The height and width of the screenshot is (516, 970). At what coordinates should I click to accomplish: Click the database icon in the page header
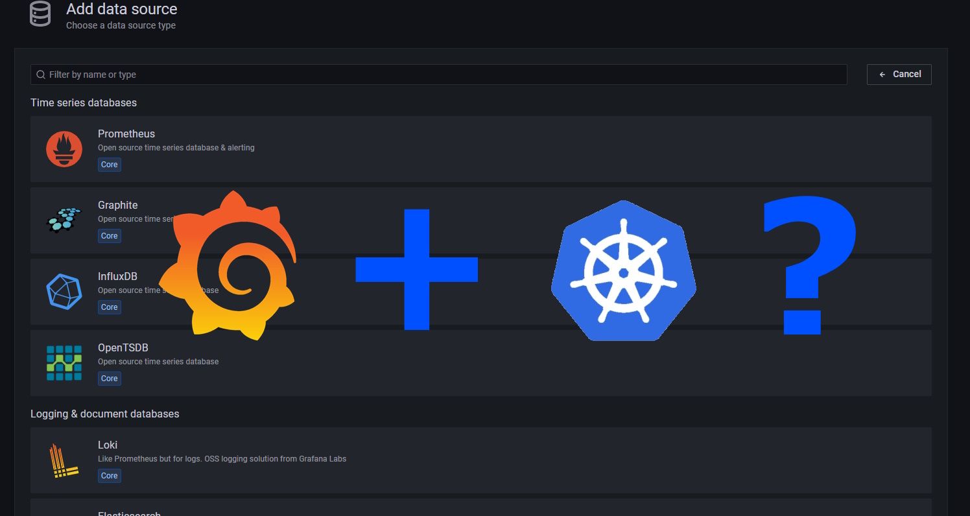(40, 14)
